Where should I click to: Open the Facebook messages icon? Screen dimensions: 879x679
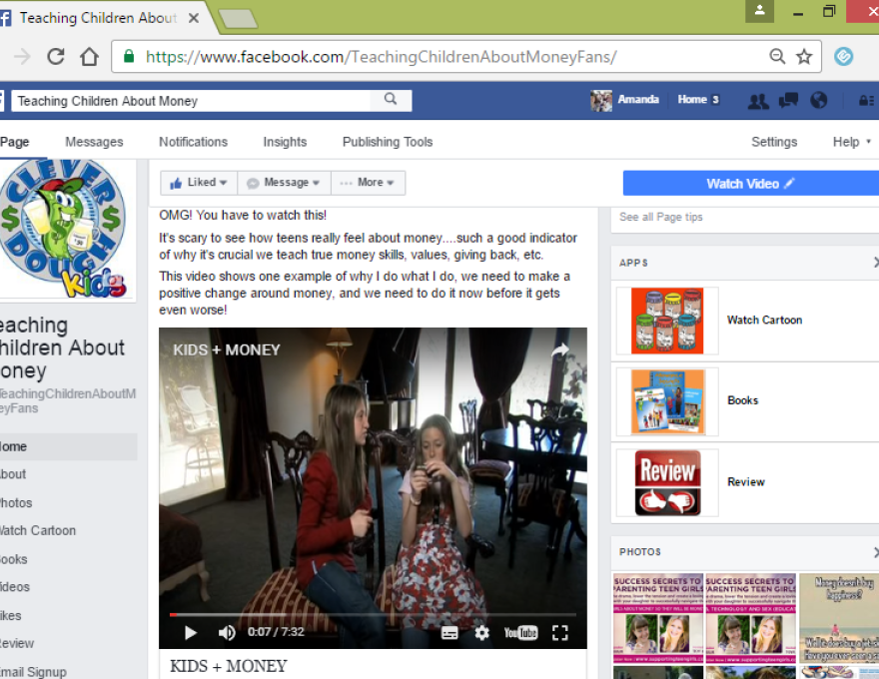pyautogui.click(x=788, y=100)
